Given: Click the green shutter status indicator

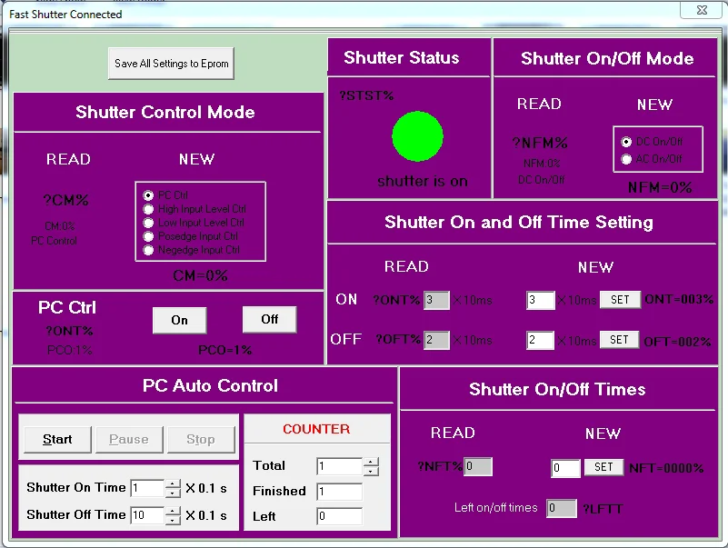Looking at the screenshot, I should (x=417, y=136).
